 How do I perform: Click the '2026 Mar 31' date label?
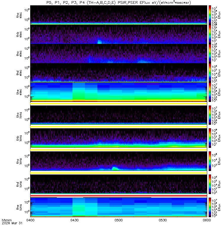(x=12, y=223)
